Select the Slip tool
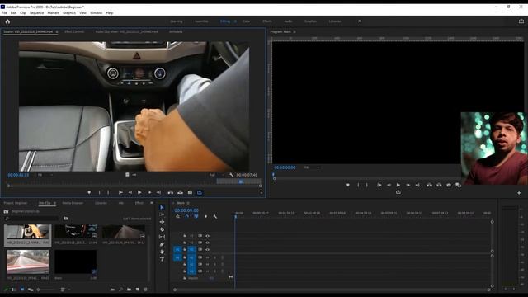 pos(162,237)
